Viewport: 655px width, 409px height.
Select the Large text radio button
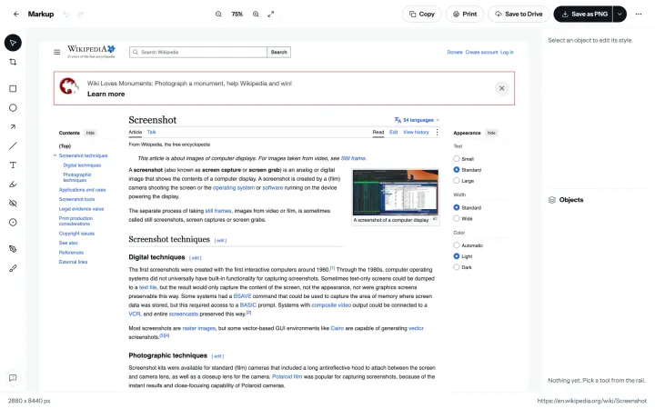coord(456,180)
